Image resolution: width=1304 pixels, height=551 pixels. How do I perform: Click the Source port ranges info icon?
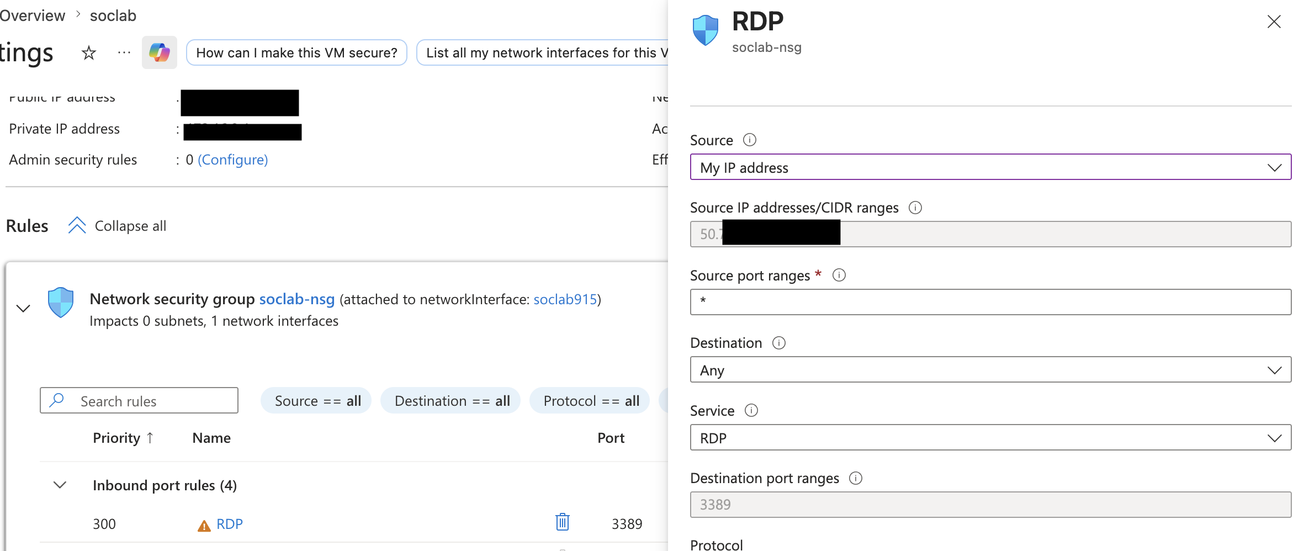(839, 275)
